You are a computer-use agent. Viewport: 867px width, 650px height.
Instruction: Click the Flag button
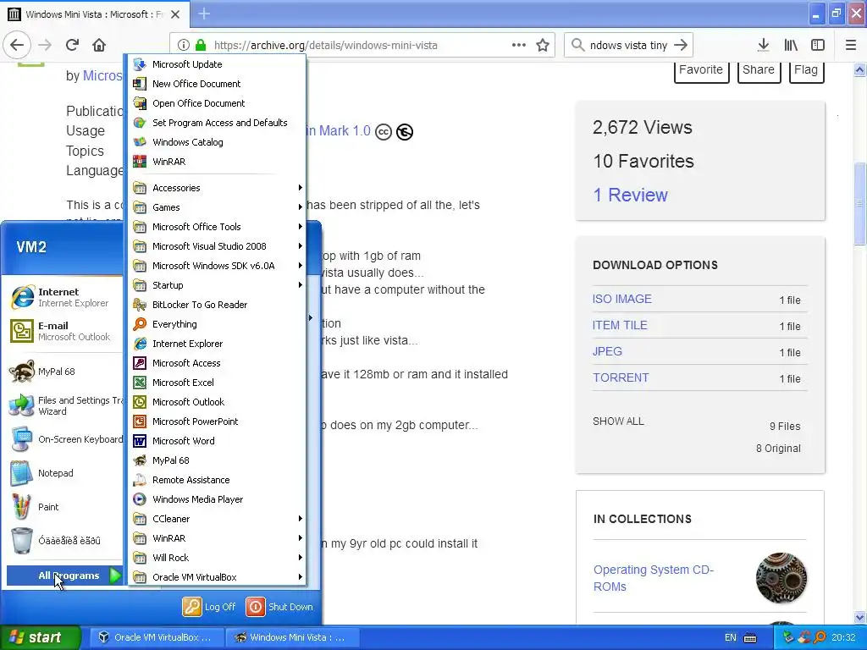[806, 70]
